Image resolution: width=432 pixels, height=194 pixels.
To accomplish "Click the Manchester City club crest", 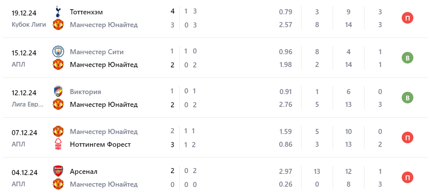I will click(58, 52).
